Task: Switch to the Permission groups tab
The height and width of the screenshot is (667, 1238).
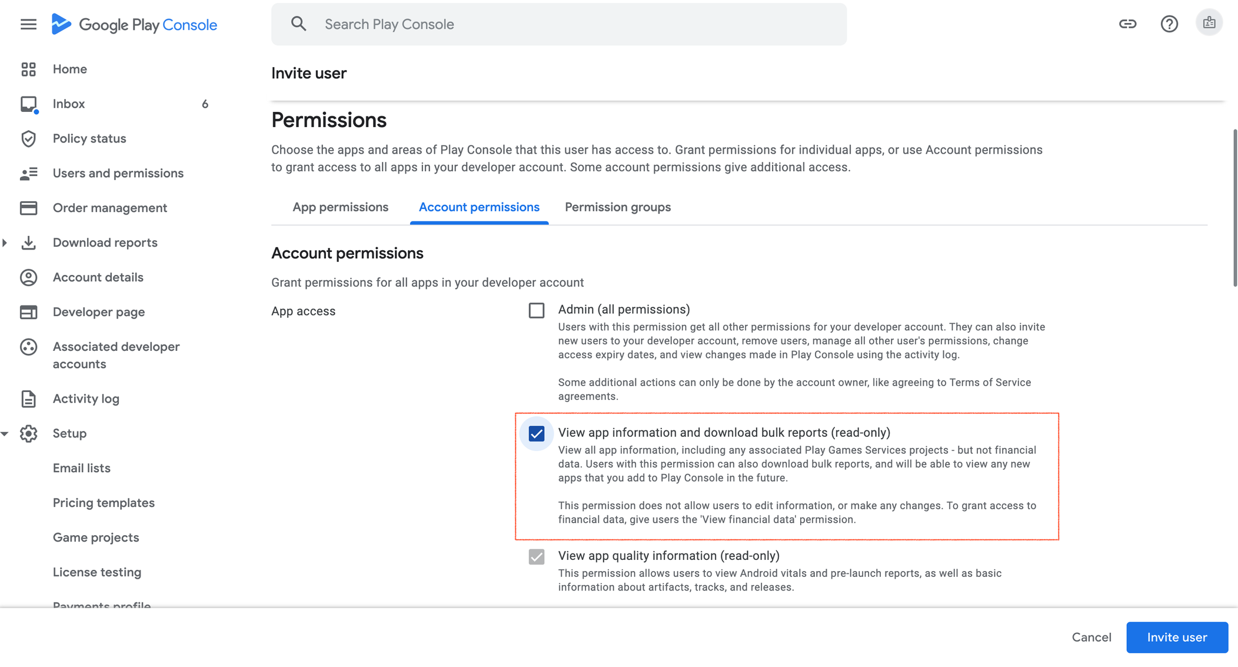Action: pos(617,207)
